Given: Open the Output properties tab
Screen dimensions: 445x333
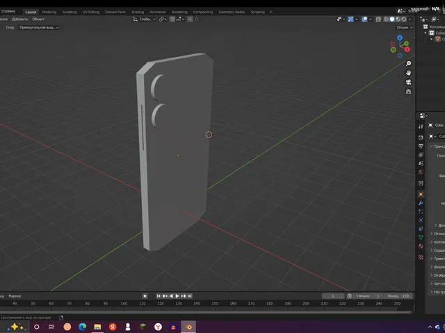Looking at the screenshot, I should point(421,146).
